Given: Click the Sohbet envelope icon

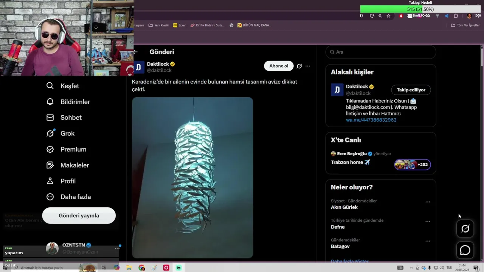Looking at the screenshot, I should coord(50,117).
